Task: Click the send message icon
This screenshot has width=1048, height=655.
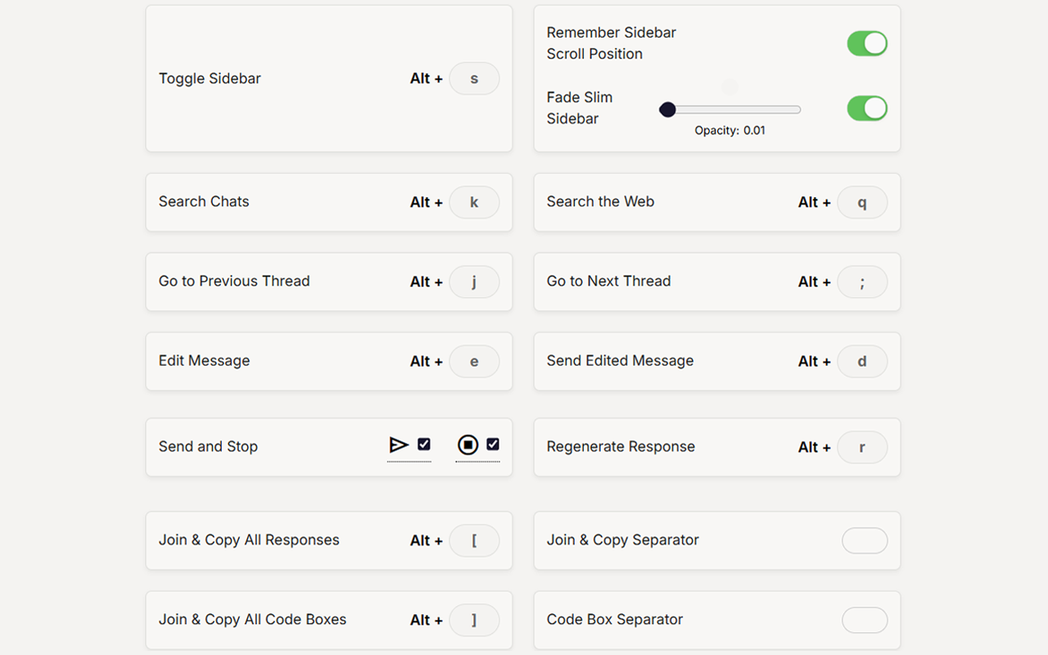Action: pyautogui.click(x=400, y=445)
